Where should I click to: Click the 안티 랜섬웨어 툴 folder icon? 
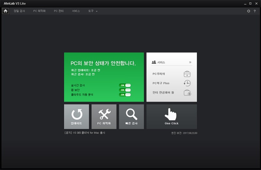(x=187, y=92)
